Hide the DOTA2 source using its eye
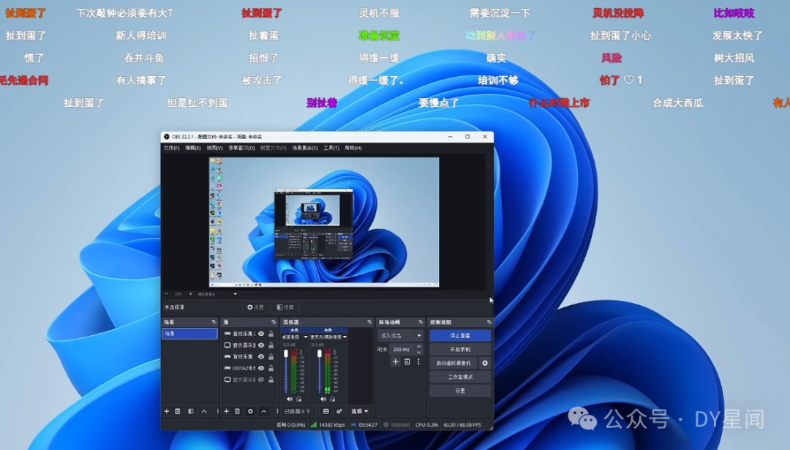 [261, 368]
